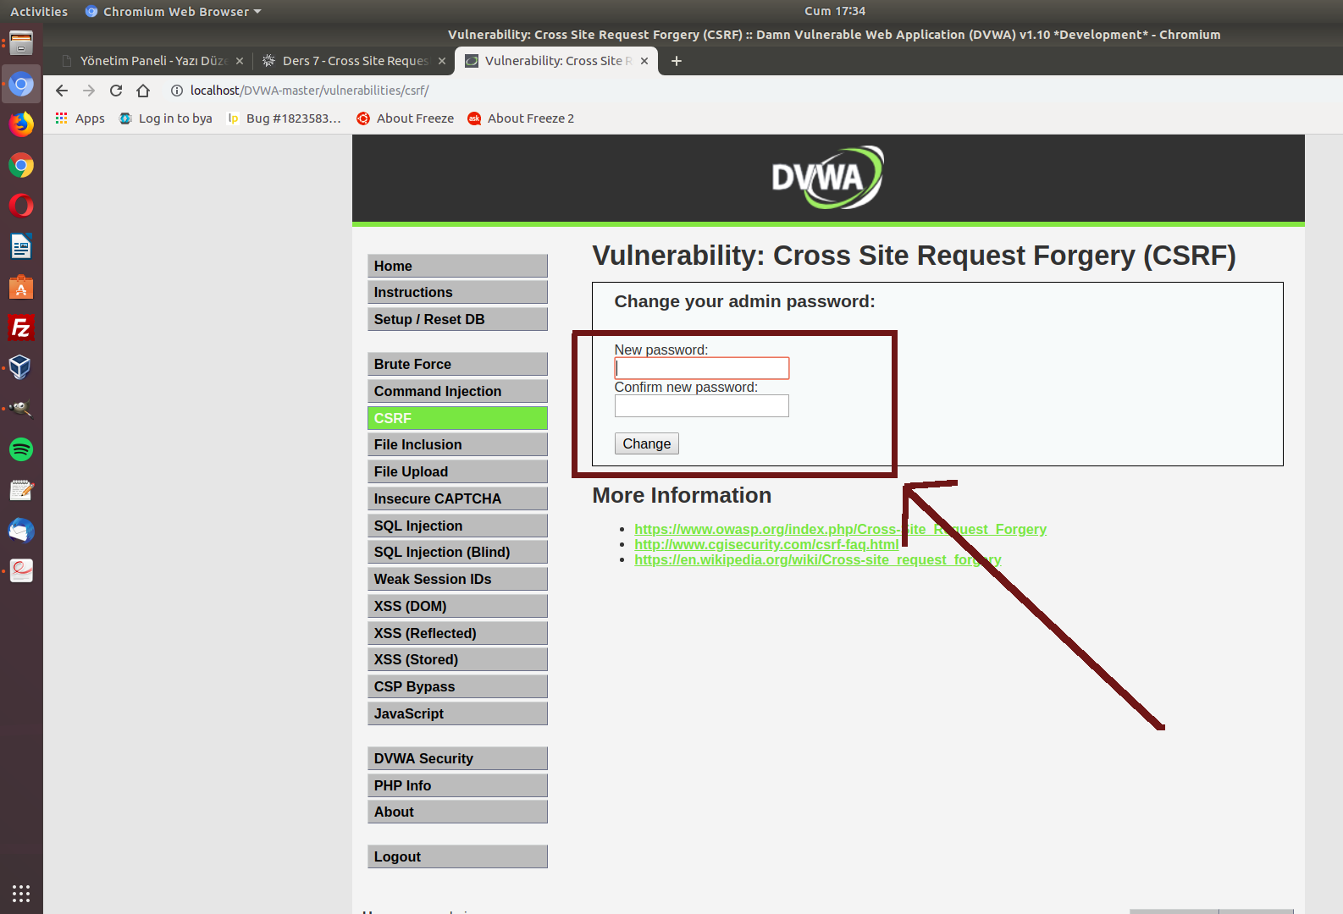
Task: Close the Vulnerability: Cross Site tab
Action: click(x=644, y=61)
